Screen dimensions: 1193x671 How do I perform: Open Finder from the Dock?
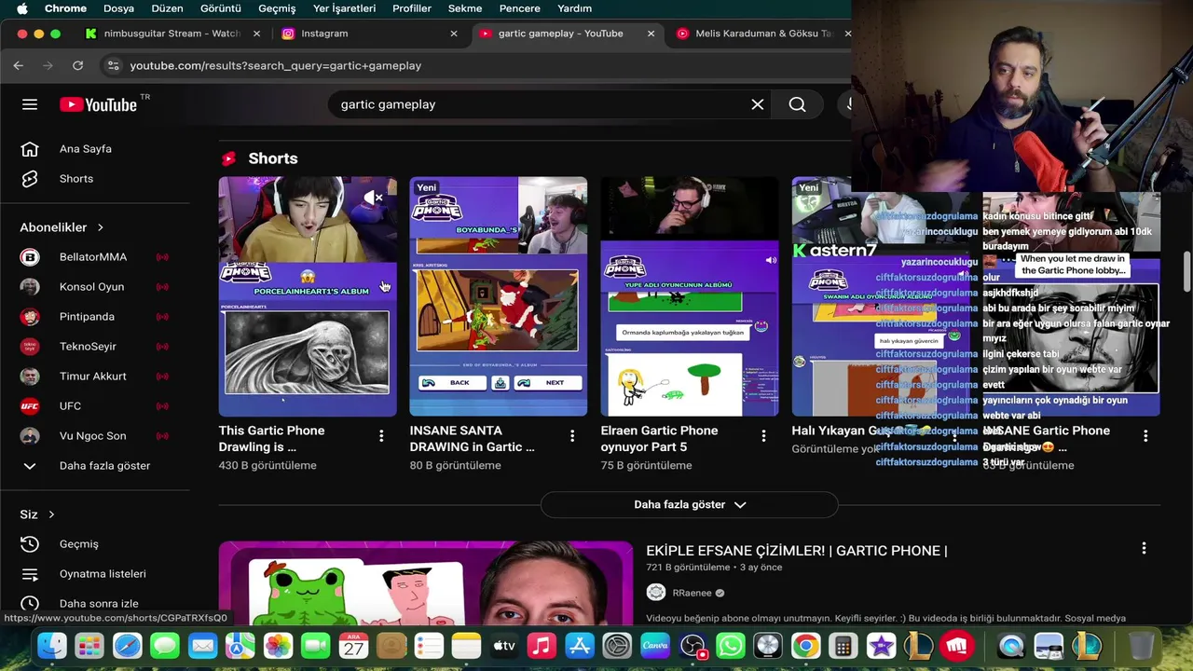[x=52, y=646]
